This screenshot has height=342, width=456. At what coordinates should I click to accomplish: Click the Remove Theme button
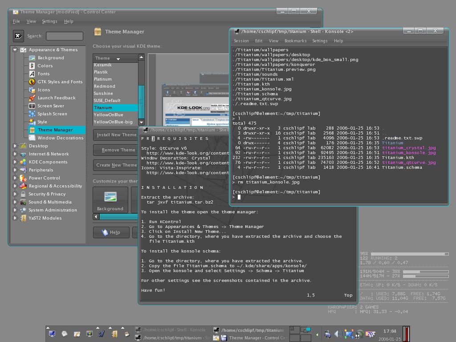(115, 150)
